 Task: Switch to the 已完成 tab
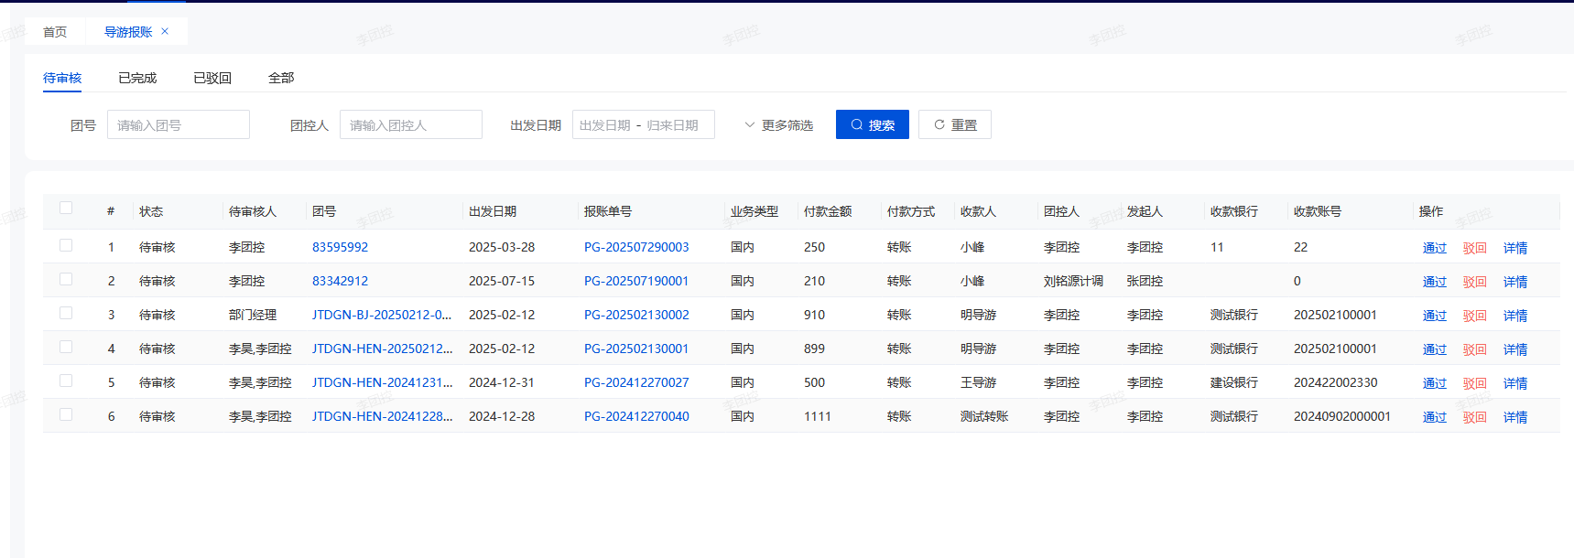pos(137,78)
